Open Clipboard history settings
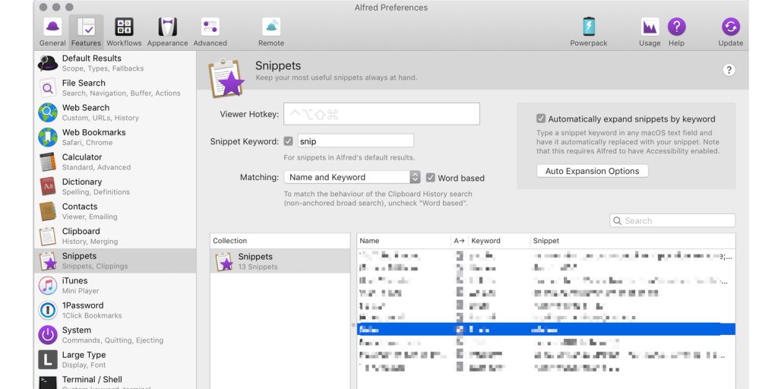This screenshot has height=389, width=778. tap(115, 236)
